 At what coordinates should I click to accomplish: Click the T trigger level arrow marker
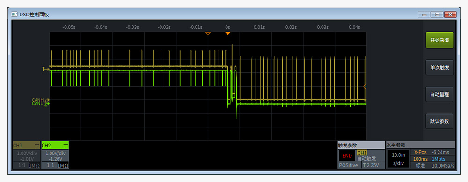pos(45,69)
